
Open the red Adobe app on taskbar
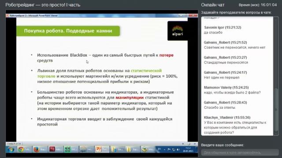pos(55,149)
